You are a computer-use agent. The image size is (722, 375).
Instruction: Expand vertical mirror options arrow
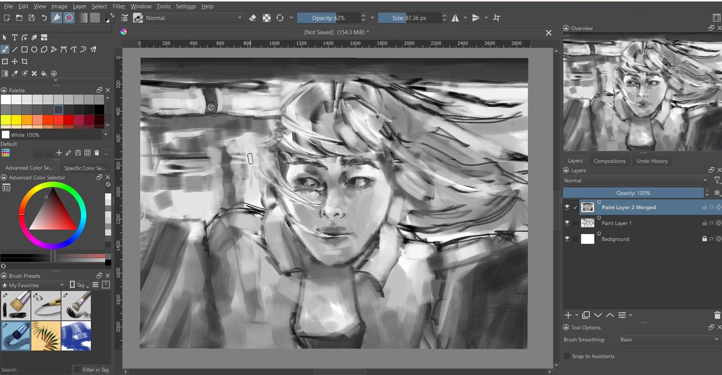pos(485,18)
